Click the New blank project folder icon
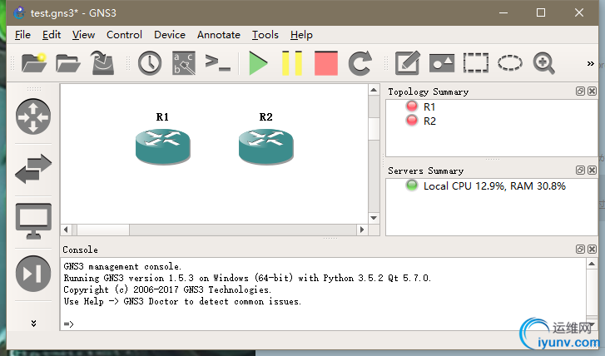Image resolution: width=605 pixels, height=356 pixels. coord(34,63)
